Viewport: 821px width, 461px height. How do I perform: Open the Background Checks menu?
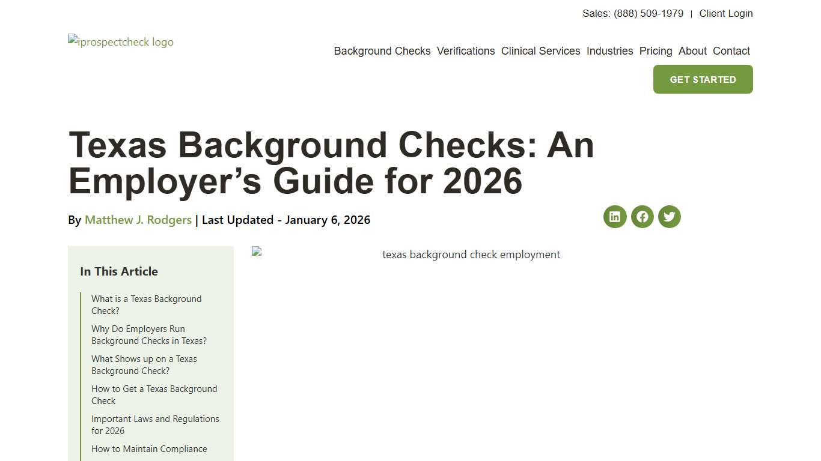click(382, 51)
